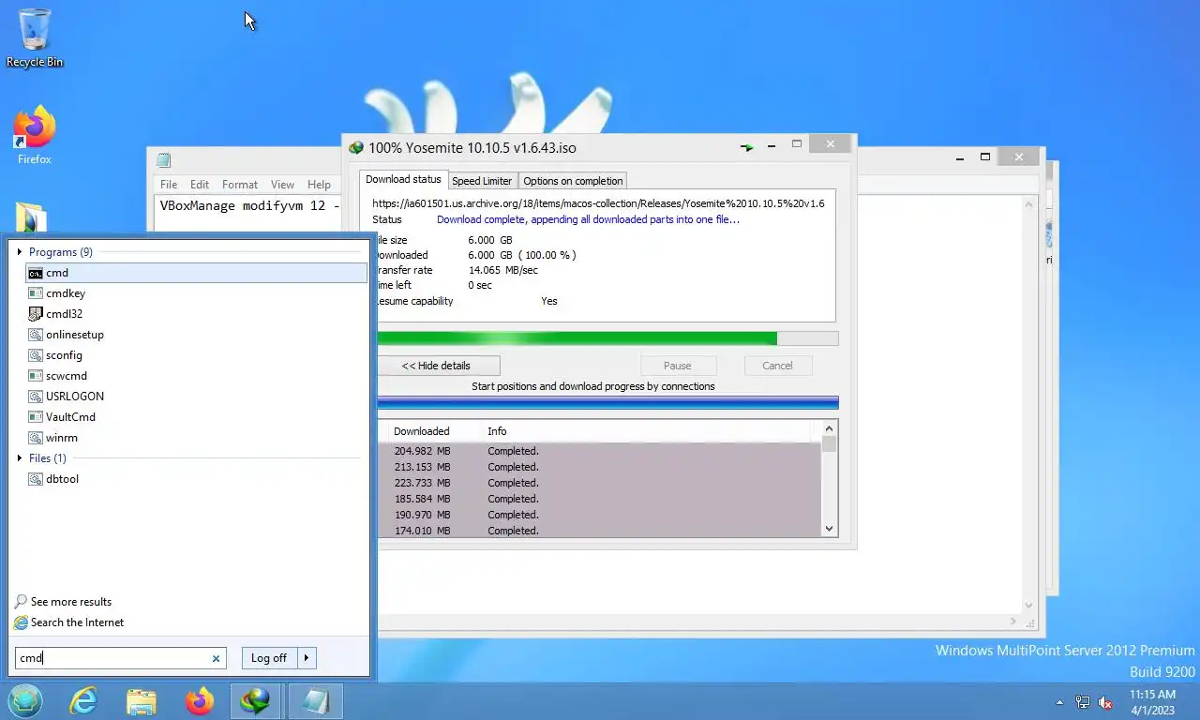Open Notepad's Help menu
1200x720 pixels.
coord(319,185)
